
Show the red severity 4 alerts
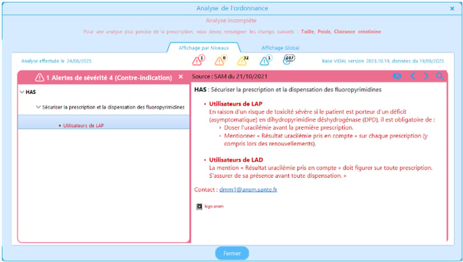198,60
